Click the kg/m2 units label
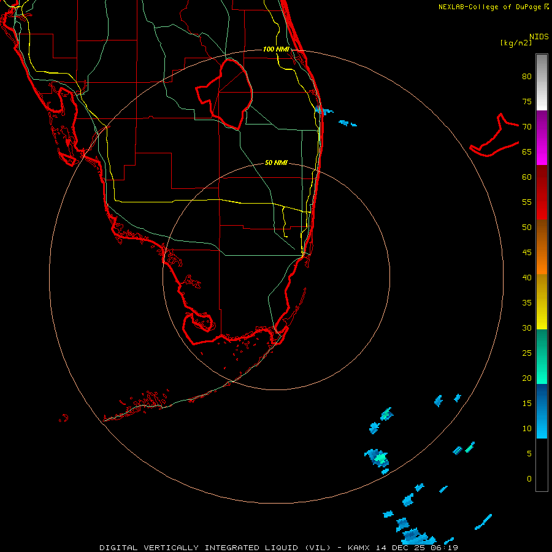This screenshot has width=552, height=552. (516, 43)
